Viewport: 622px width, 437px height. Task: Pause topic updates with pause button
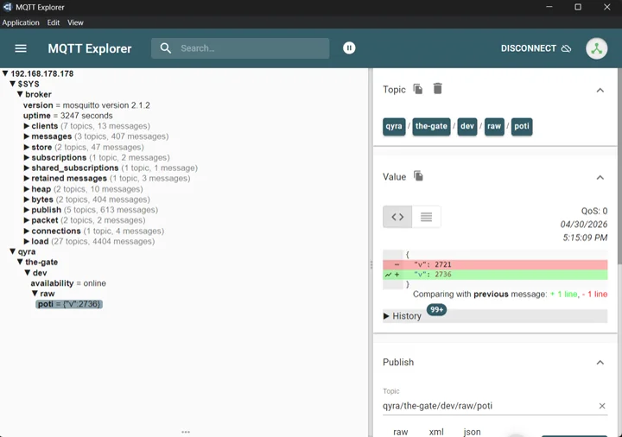pyautogui.click(x=349, y=48)
